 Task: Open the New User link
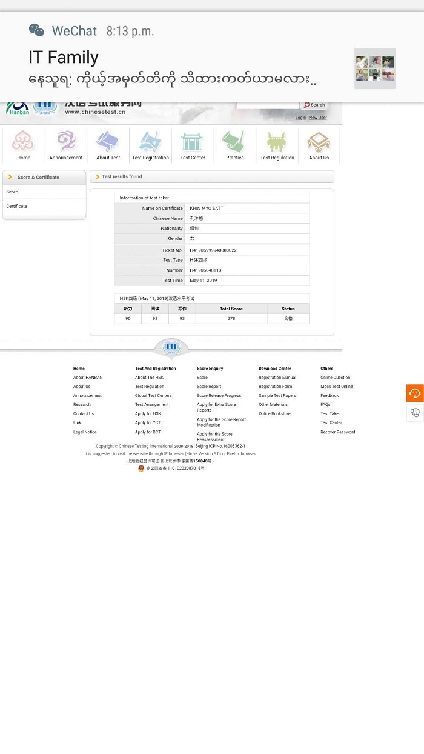pos(317,118)
